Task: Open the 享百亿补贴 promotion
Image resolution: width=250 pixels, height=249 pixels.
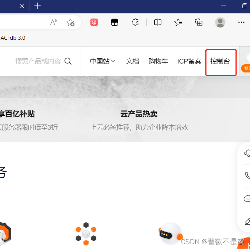Action: (17, 114)
